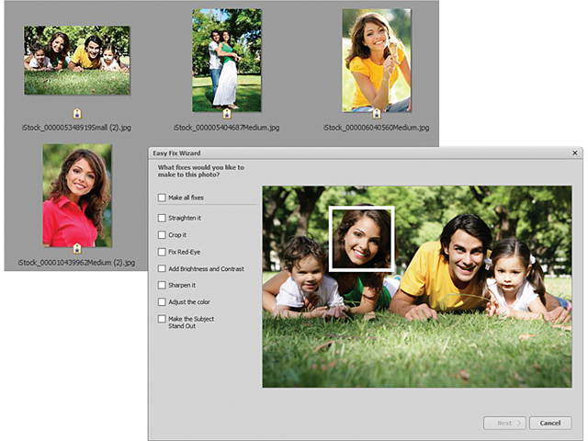The height and width of the screenshot is (441, 588).
Task: Click tag icon under woman in red thumbnail
Action: coord(77,248)
